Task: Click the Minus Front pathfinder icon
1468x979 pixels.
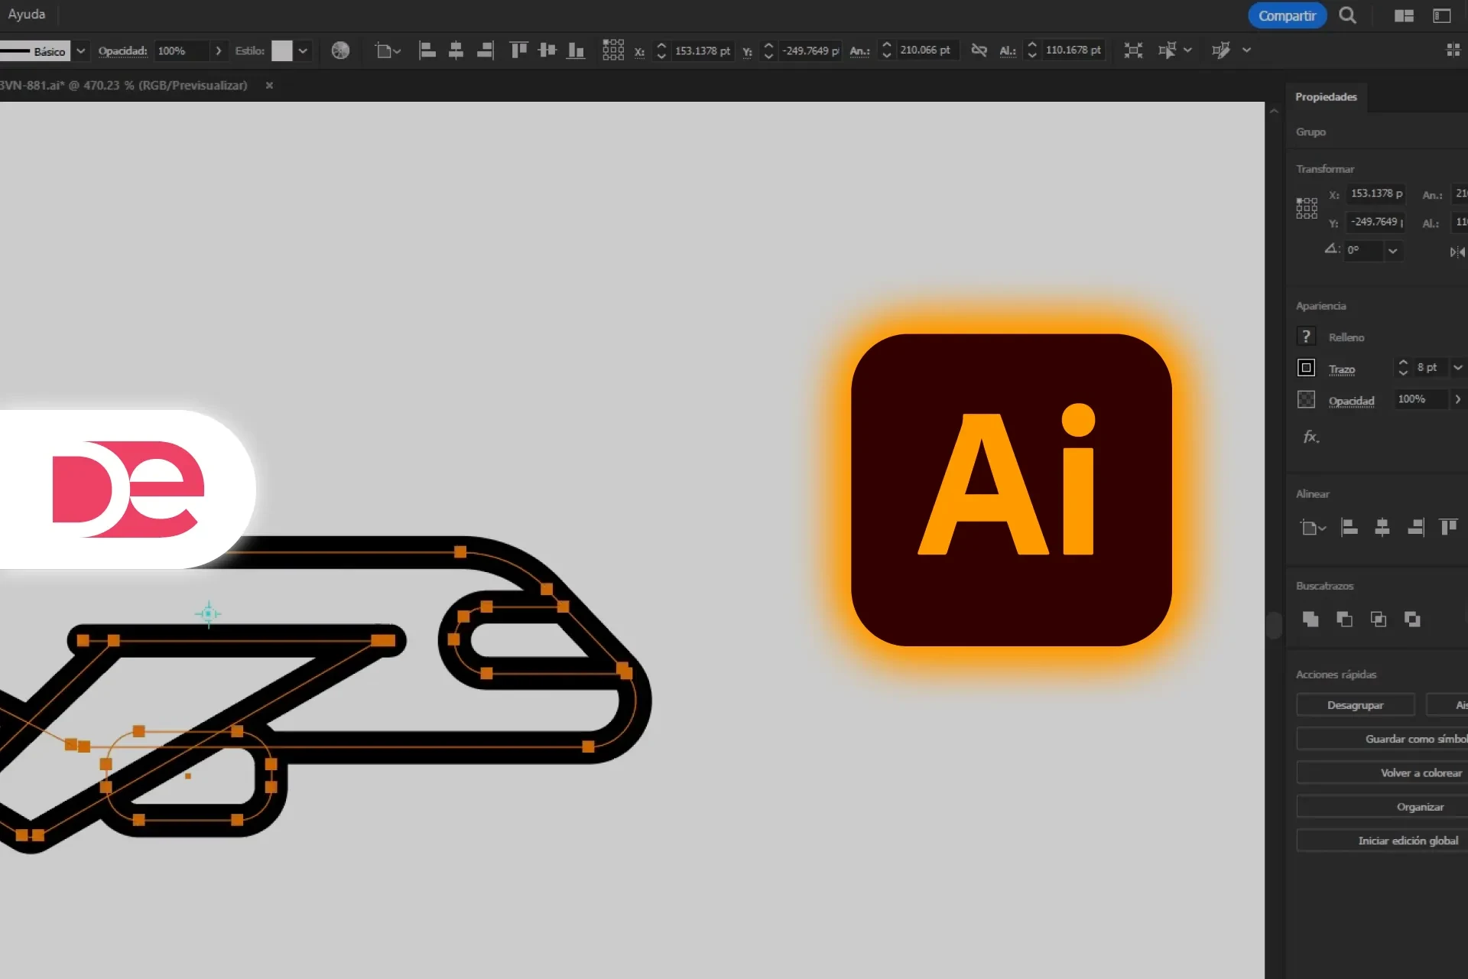Action: coord(1344,620)
